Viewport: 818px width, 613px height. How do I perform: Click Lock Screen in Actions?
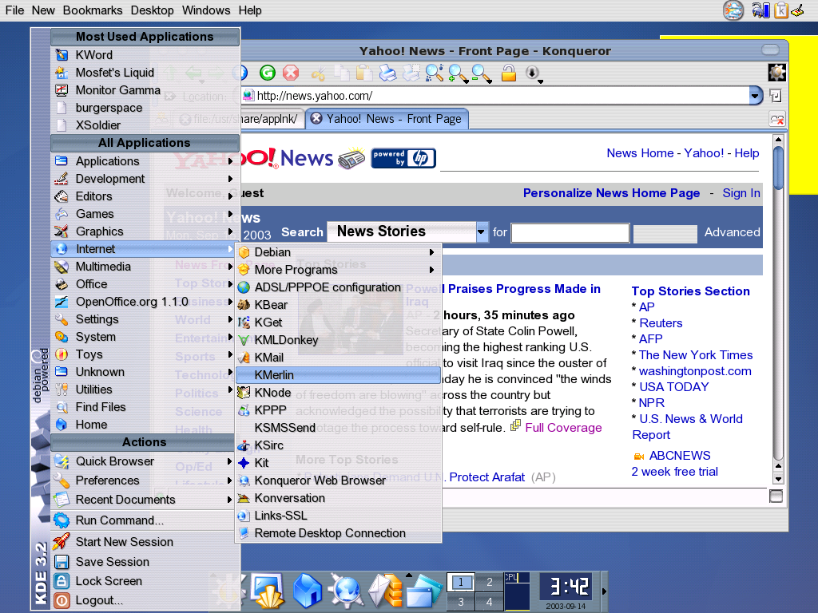[x=145, y=581]
